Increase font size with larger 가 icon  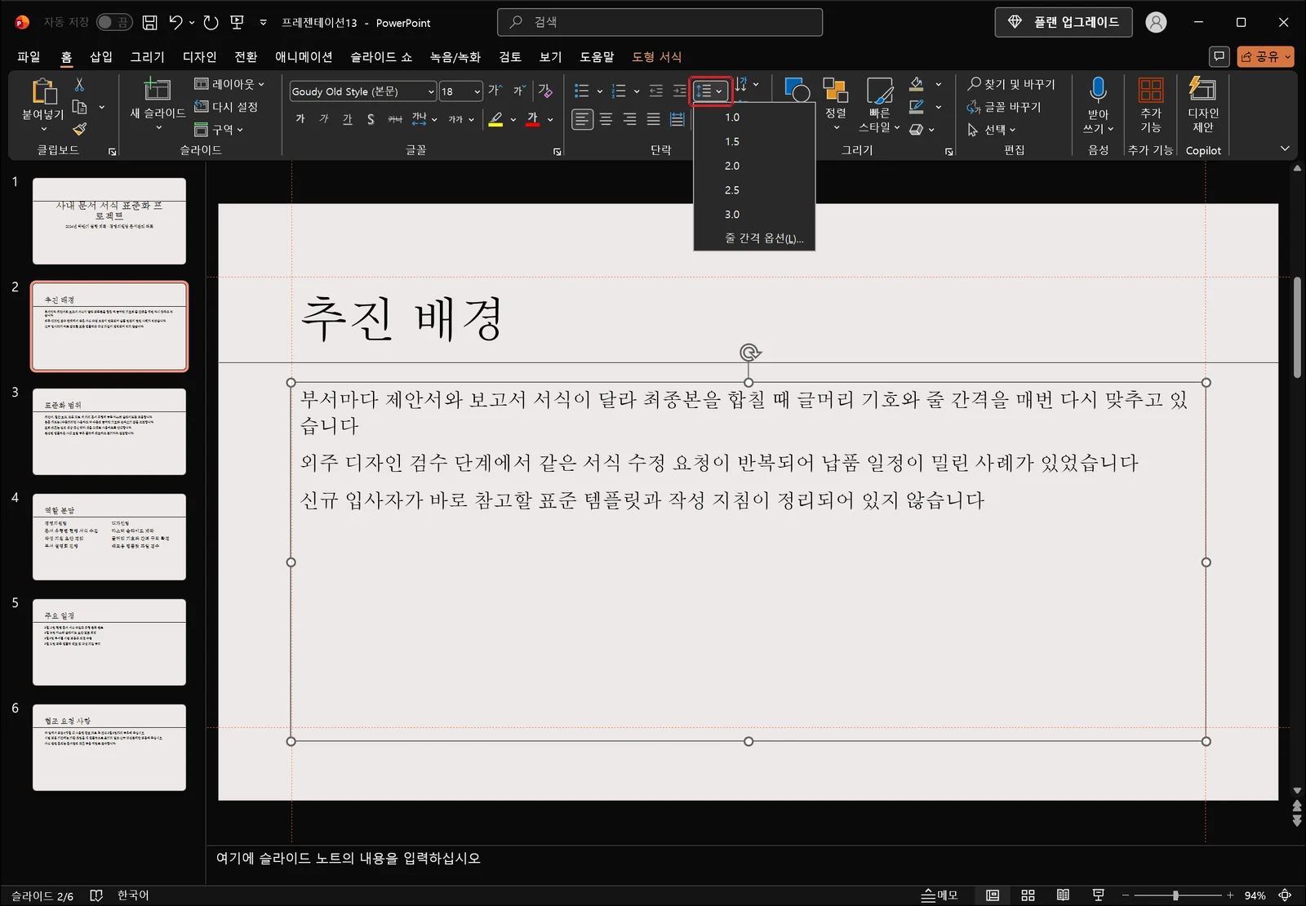pos(495,91)
